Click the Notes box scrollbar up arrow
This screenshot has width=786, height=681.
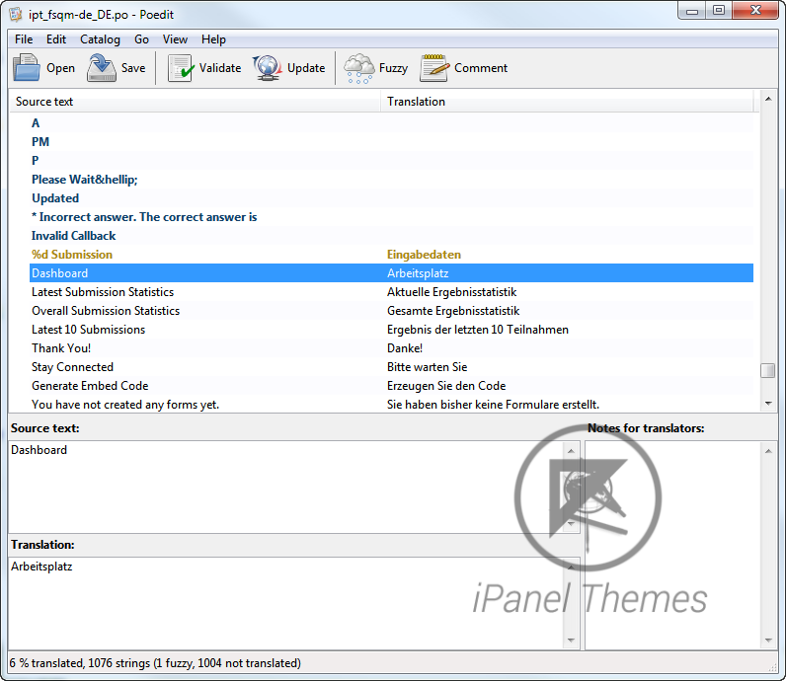[x=768, y=451]
